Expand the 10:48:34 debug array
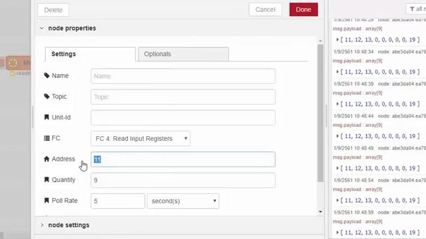The width and height of the screenshot is (426, 239). tap(337, 72)
